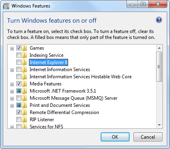Expand the Print and Document Services node
This screenshot has height=149, width=170.
[12, 106]
